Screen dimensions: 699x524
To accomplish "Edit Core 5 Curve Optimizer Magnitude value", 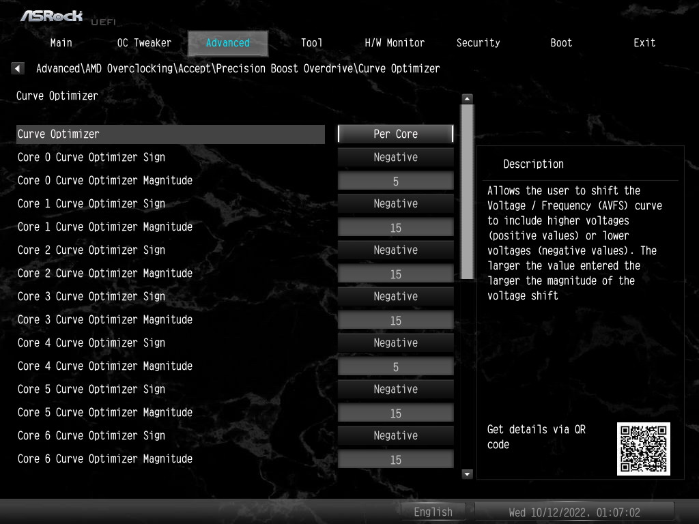I will point(395,413).
